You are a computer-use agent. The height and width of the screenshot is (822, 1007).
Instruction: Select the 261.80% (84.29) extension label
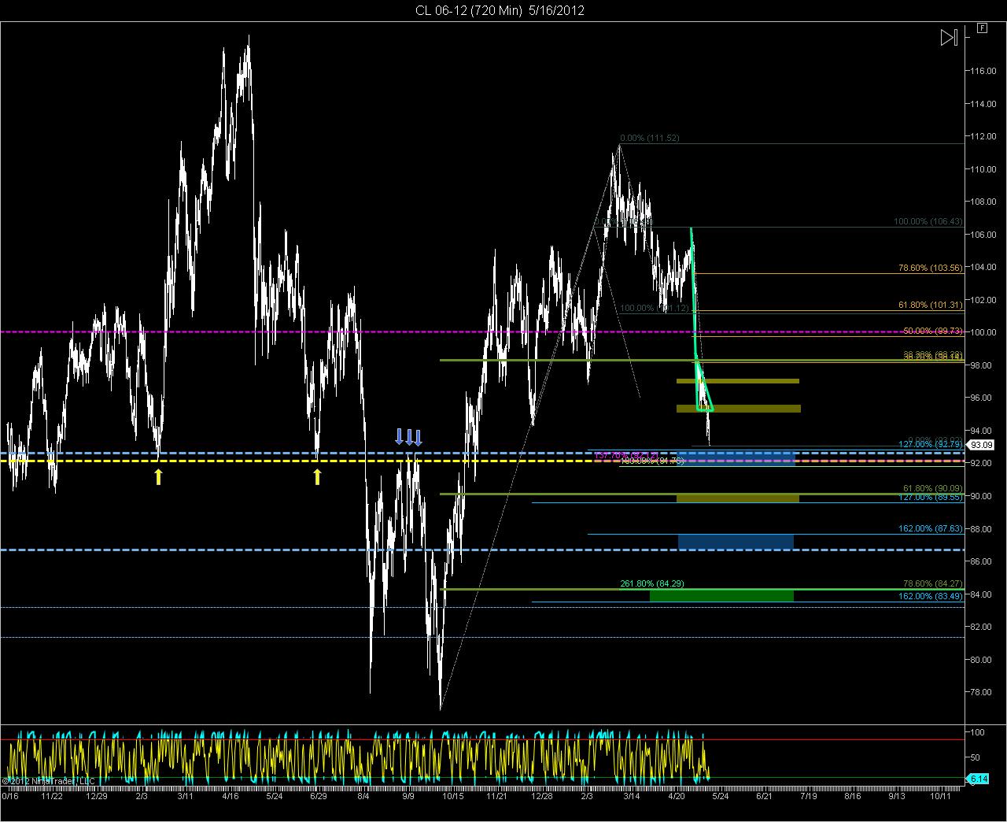(652, 583)
